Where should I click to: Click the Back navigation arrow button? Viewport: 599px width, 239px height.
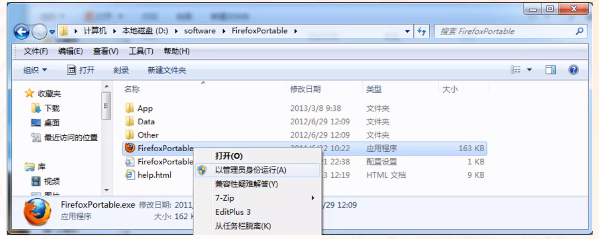pos(21,32)
